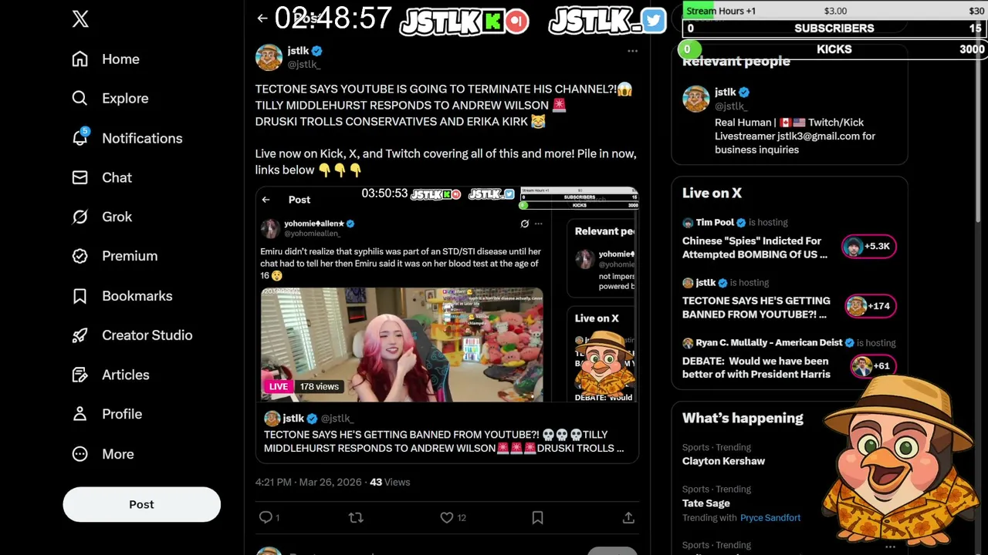The height and width of the screenshot is (555, 988).
Task: Open @jstlk_ handle on main post
Action: click(x=304, y=65)
